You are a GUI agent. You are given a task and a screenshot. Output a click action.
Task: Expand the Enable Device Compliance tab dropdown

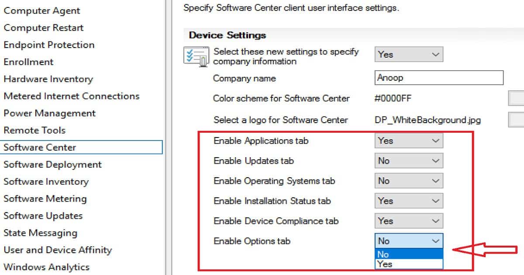tap(408, 221)
